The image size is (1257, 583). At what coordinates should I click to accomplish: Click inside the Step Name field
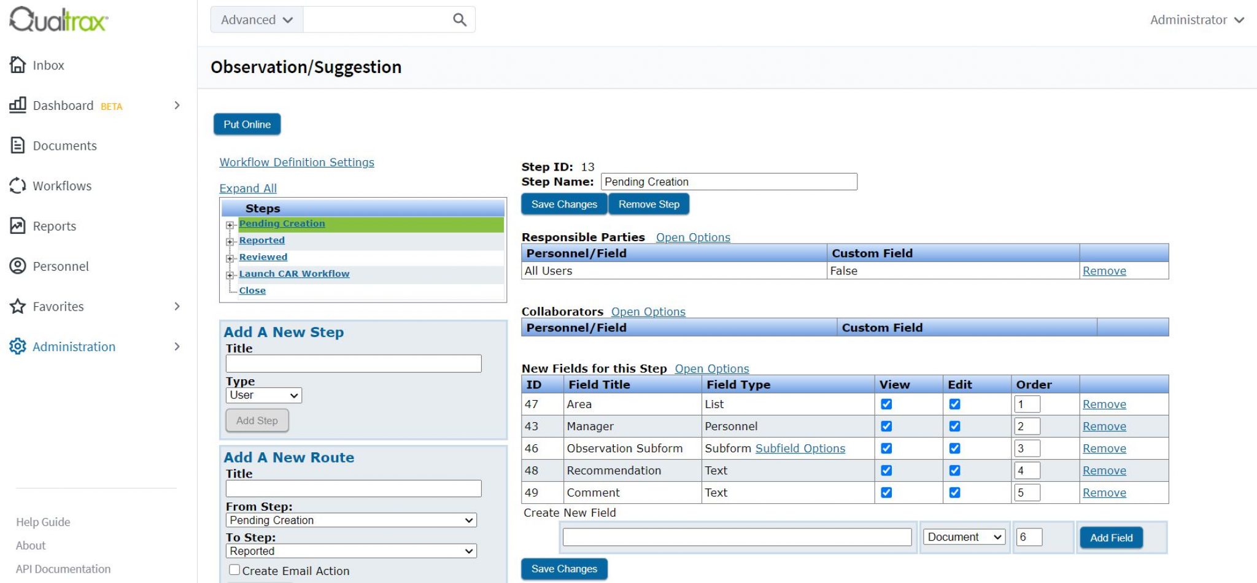[x=728, y=181]
